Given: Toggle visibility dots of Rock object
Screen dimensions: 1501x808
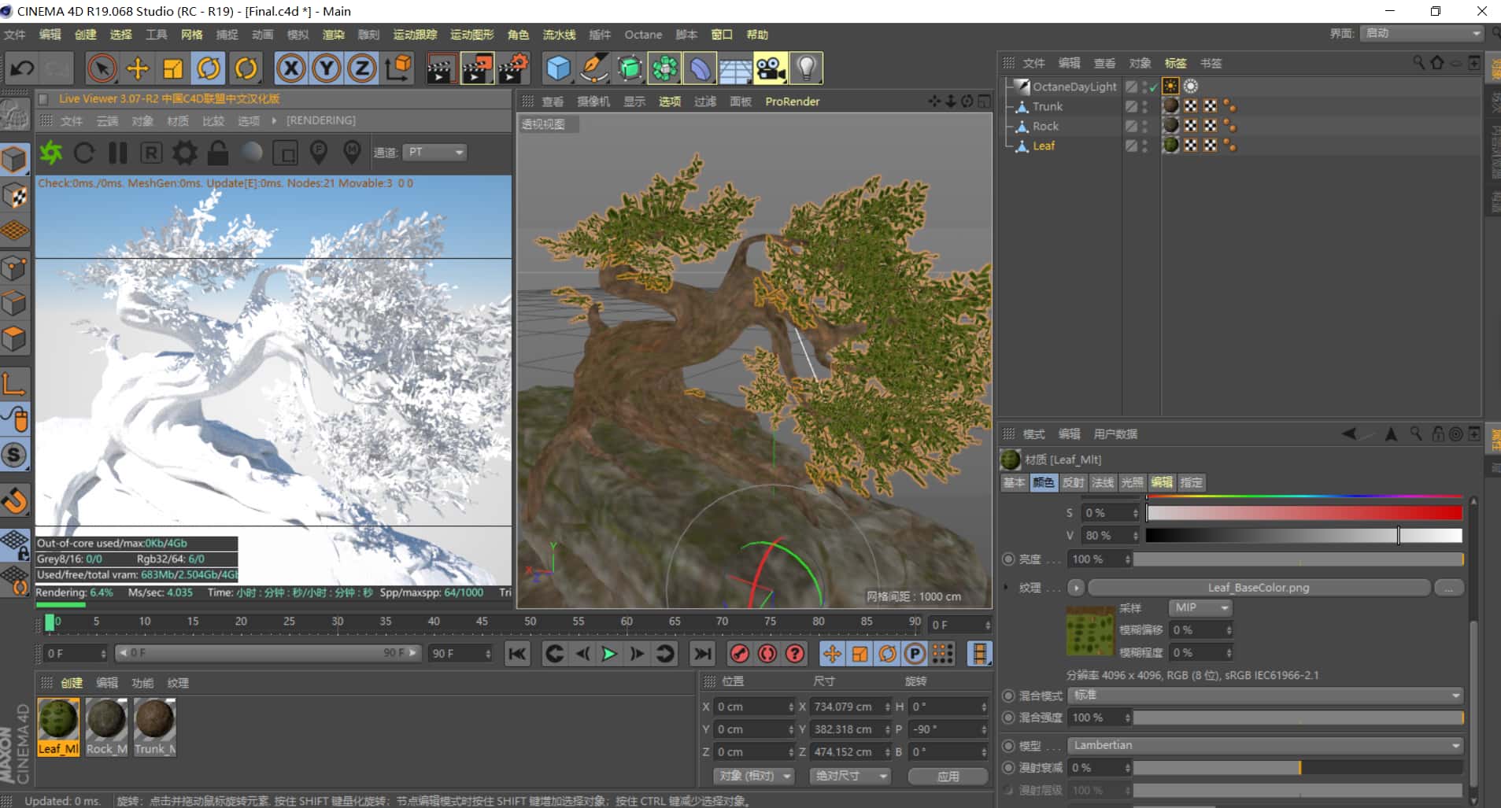Looking at the screenshot, I should 1145,126.
